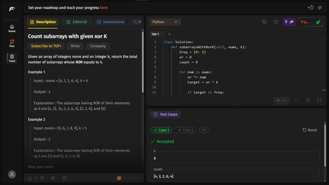Click the description panel scrollbar
The width and height of the screenshot is (329, 185).
pyautogui.click(x=143, y=62)
